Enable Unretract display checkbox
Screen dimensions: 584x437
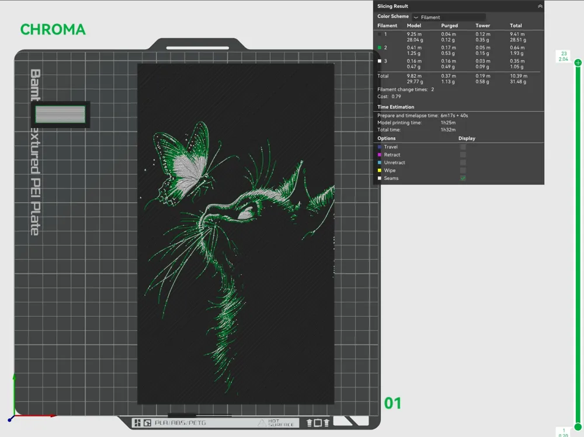coord(463,162)
